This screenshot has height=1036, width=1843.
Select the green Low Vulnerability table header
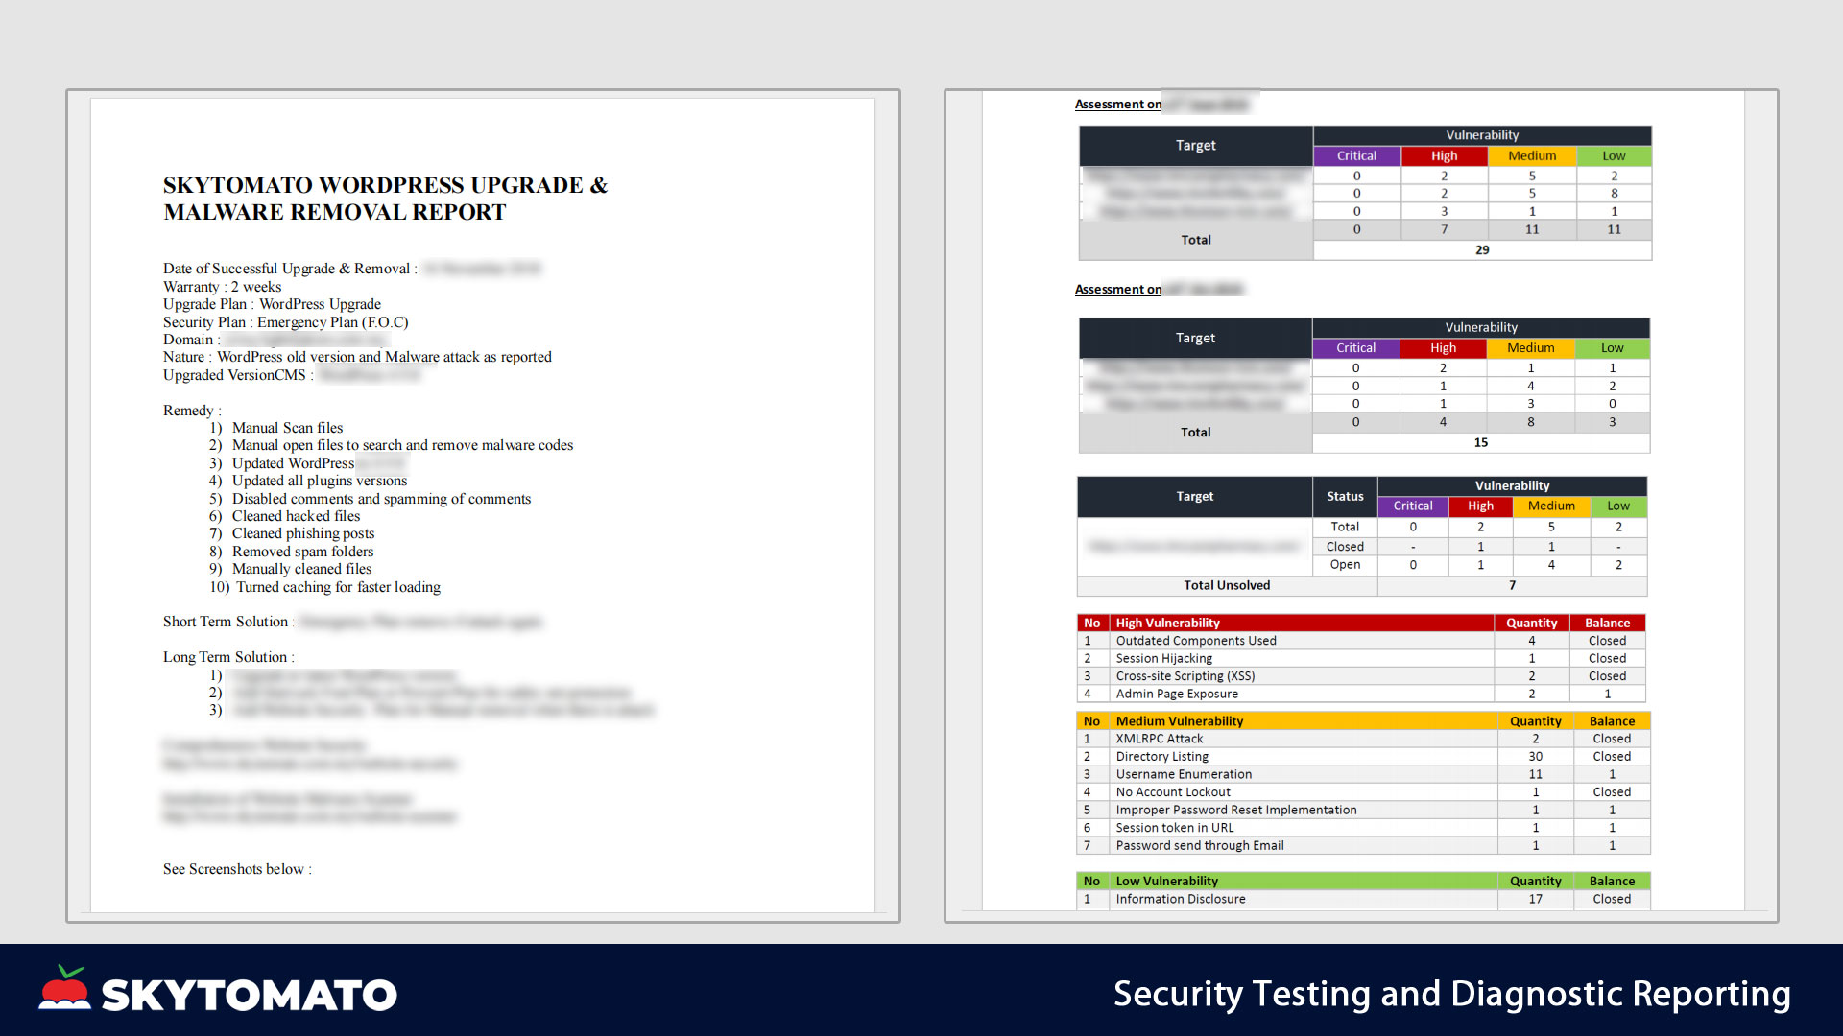(1166, 881)
